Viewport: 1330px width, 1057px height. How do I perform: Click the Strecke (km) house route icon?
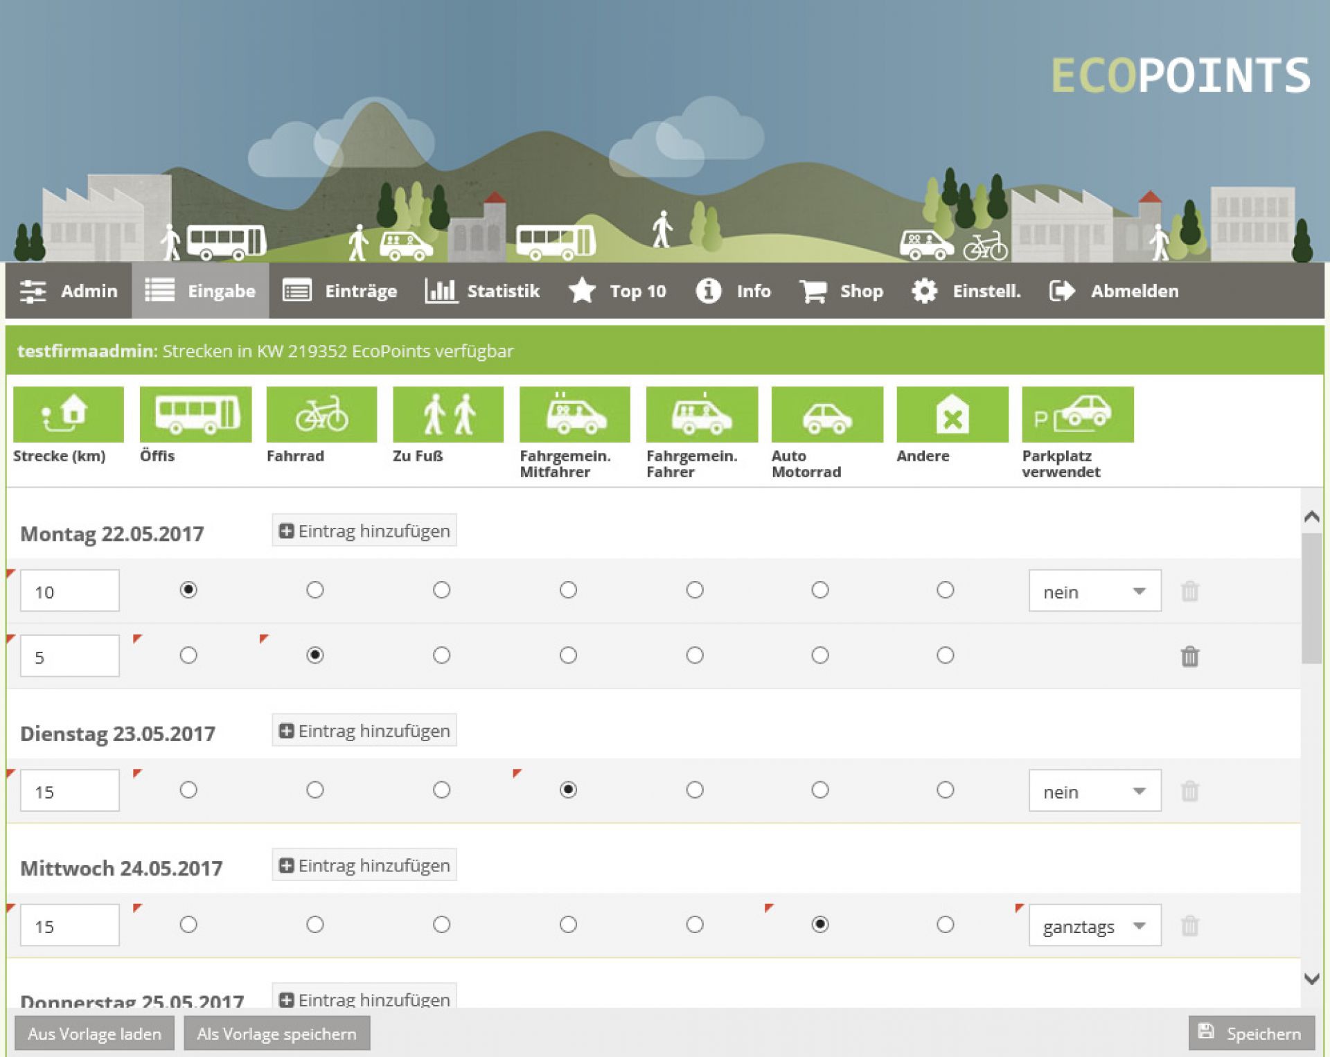(x=69, y=414)
